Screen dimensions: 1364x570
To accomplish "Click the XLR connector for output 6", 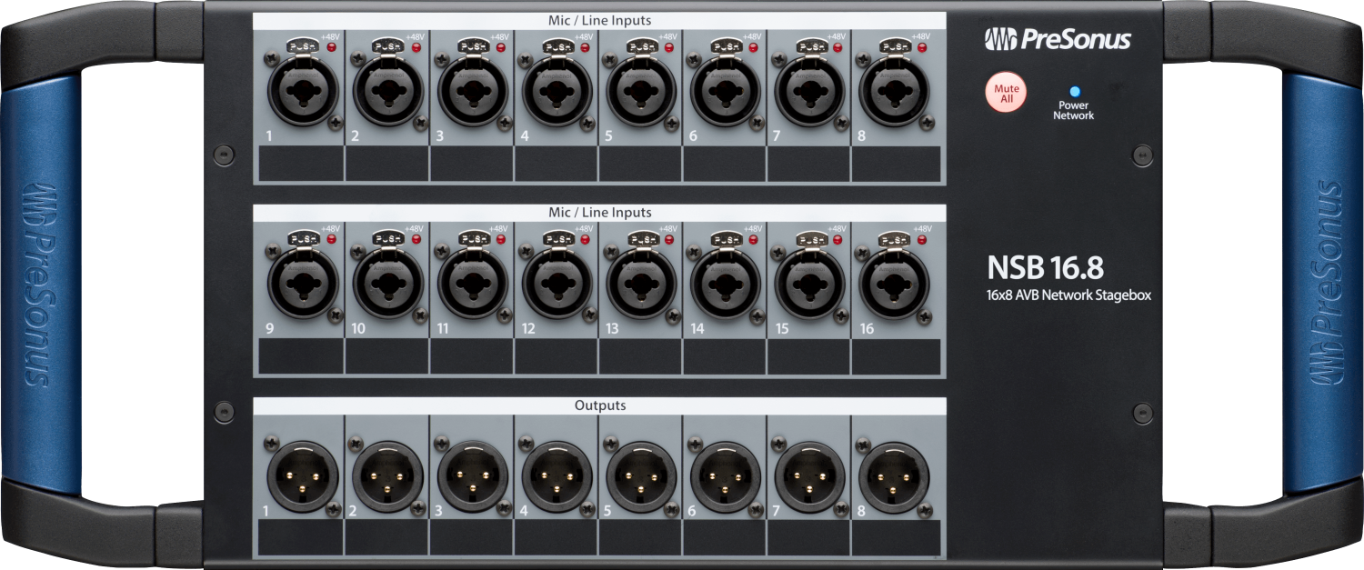I will pyautogui.click(x=726, y=476).
